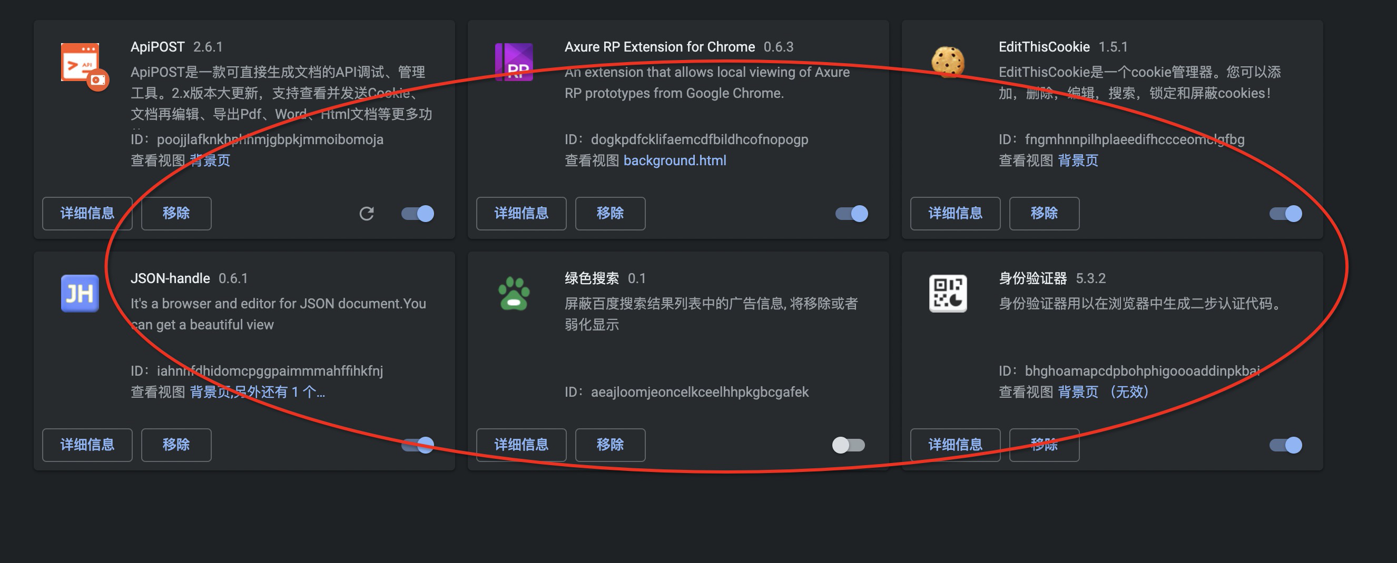Inspect EditThisCookie 背景页 link

pyautogui.click(x=1078, y=160)
